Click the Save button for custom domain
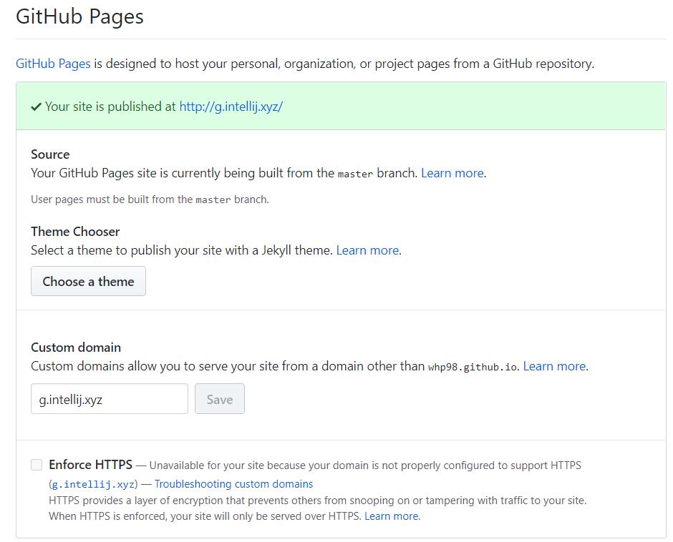Image resolution: width=673 pixels, height=542 pixels. (x=220, y=399)
